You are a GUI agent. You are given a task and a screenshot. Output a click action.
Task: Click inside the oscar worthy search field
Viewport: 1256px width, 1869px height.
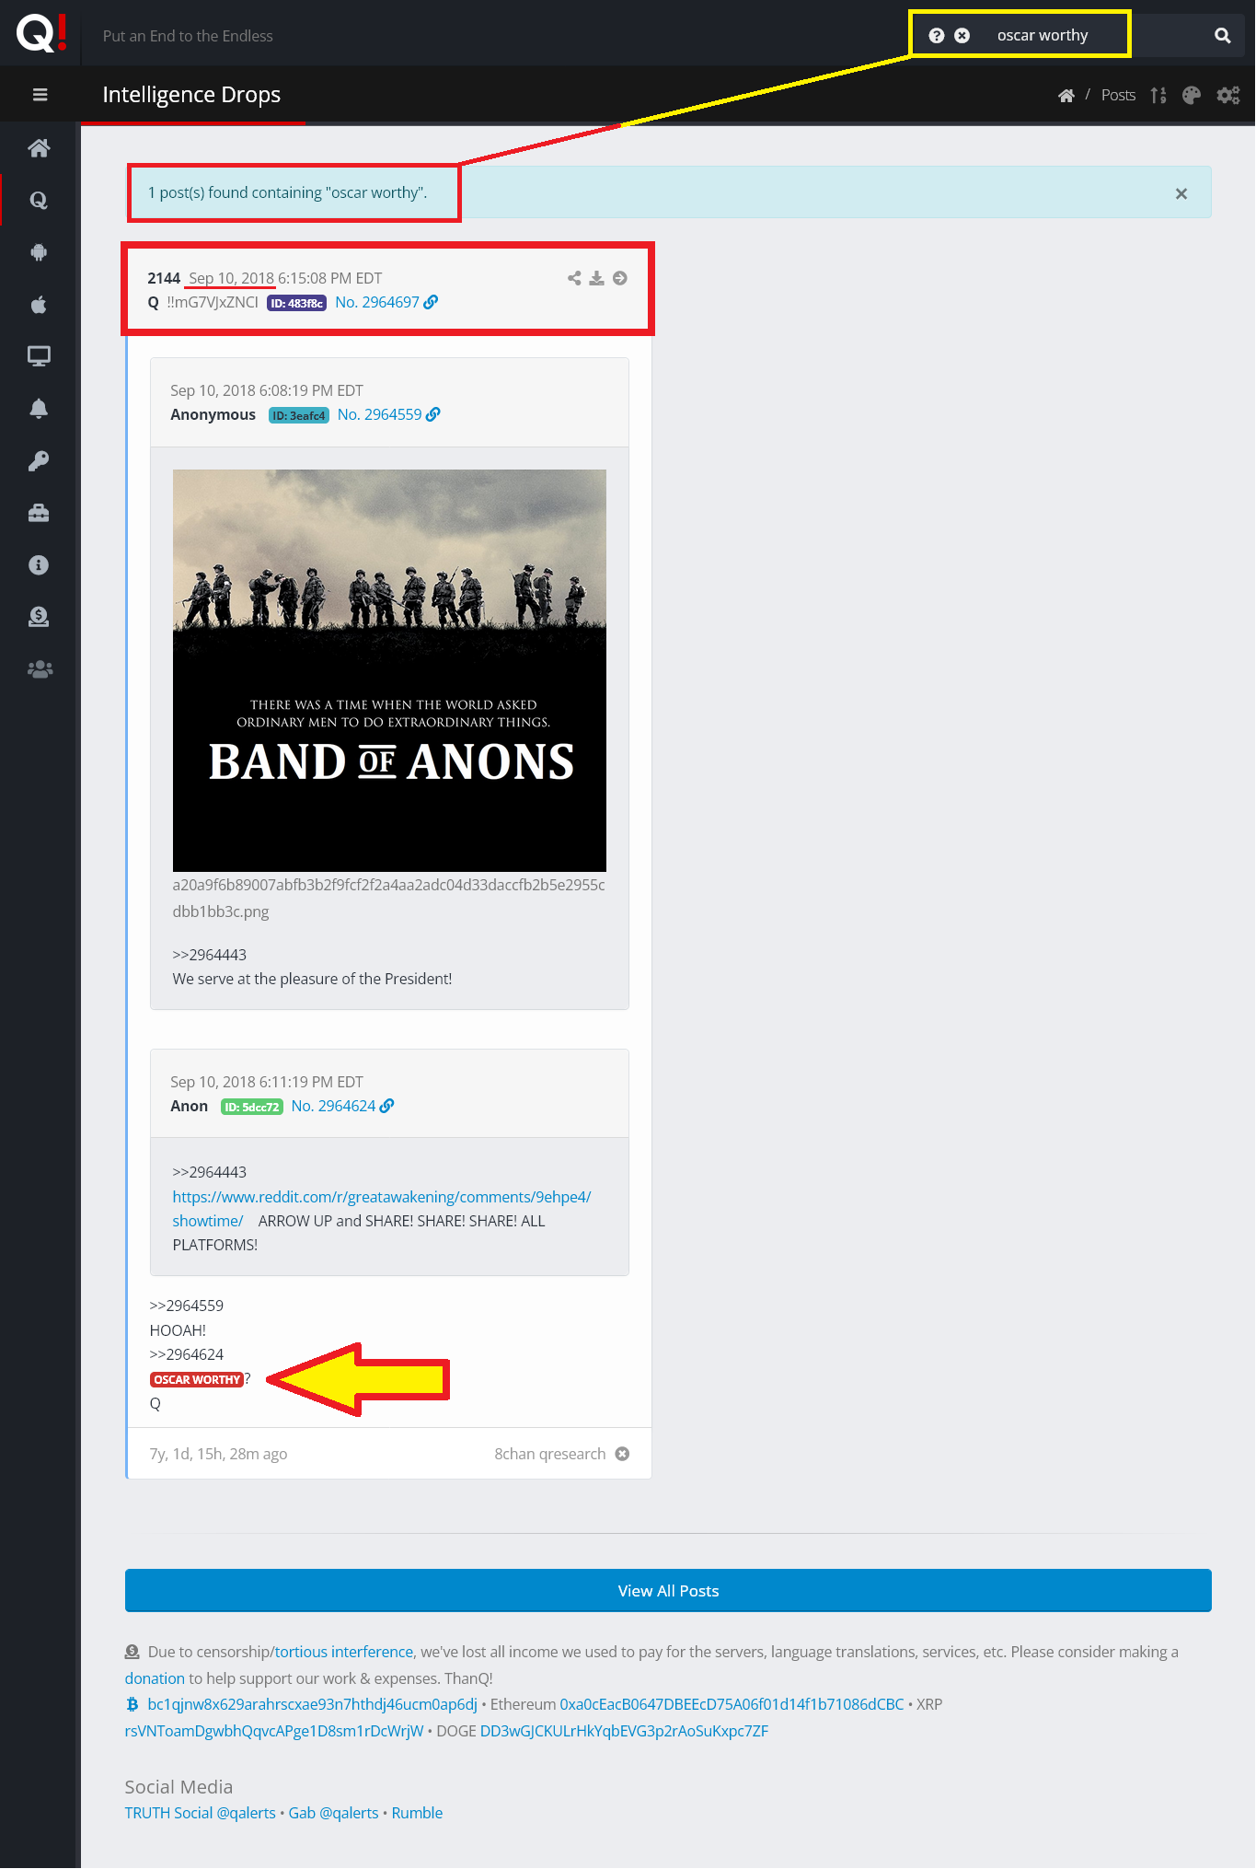(1058, 35)
